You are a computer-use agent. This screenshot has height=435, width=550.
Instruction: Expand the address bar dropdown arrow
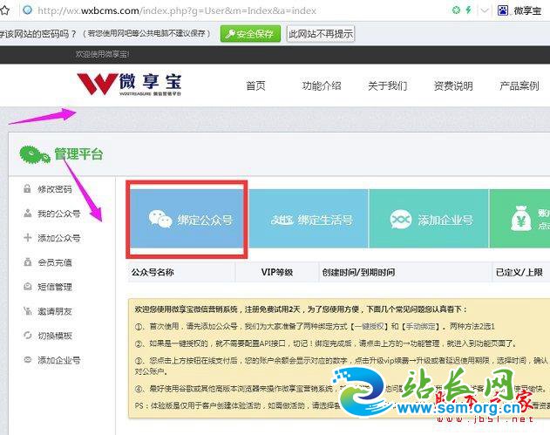tap(485, 10)
